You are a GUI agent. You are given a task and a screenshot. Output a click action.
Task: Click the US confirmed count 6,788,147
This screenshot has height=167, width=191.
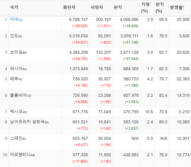(79, 19)
